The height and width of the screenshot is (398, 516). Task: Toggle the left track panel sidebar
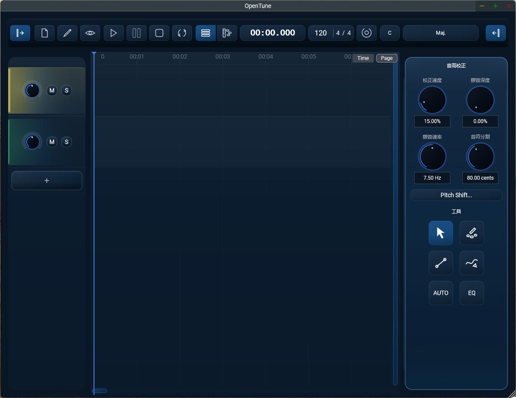(x=20, y=33)
